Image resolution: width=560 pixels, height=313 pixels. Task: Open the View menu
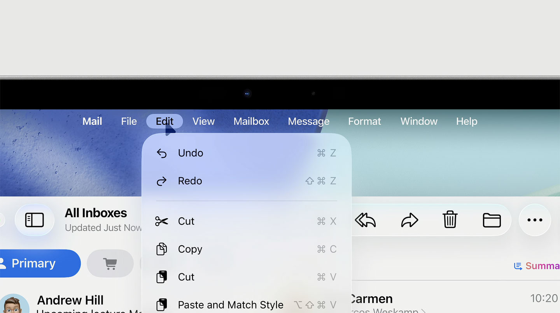[203, 121]
